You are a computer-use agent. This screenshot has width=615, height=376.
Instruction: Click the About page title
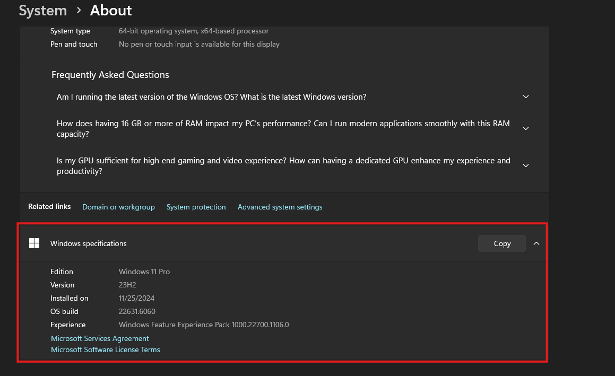point(111,11)
